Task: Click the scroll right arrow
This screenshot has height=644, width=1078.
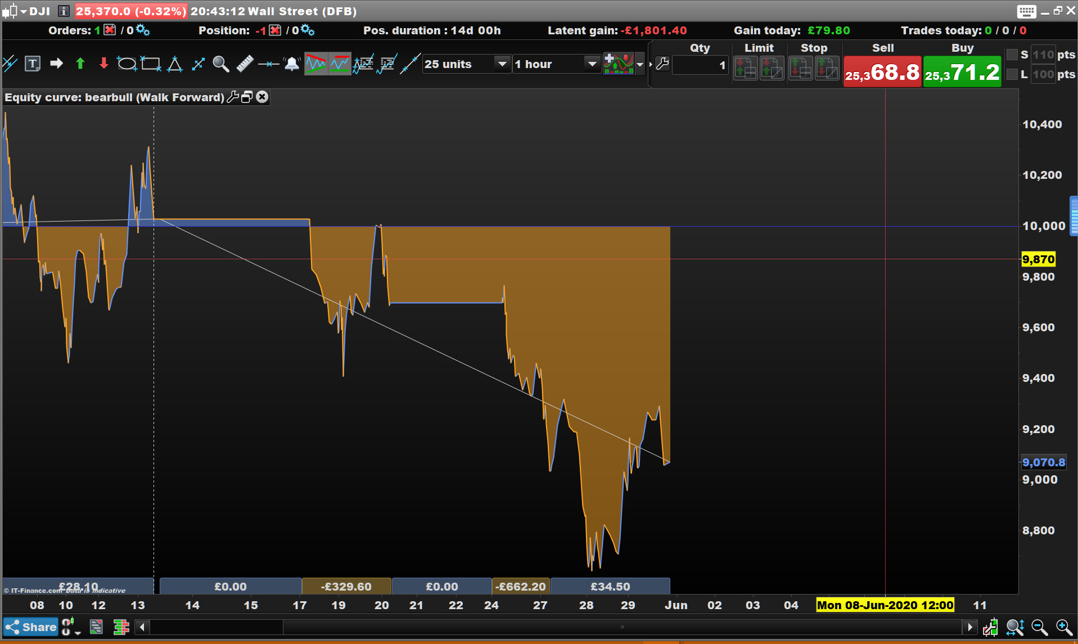Action: pyautogui.click(x=969, y=627)
